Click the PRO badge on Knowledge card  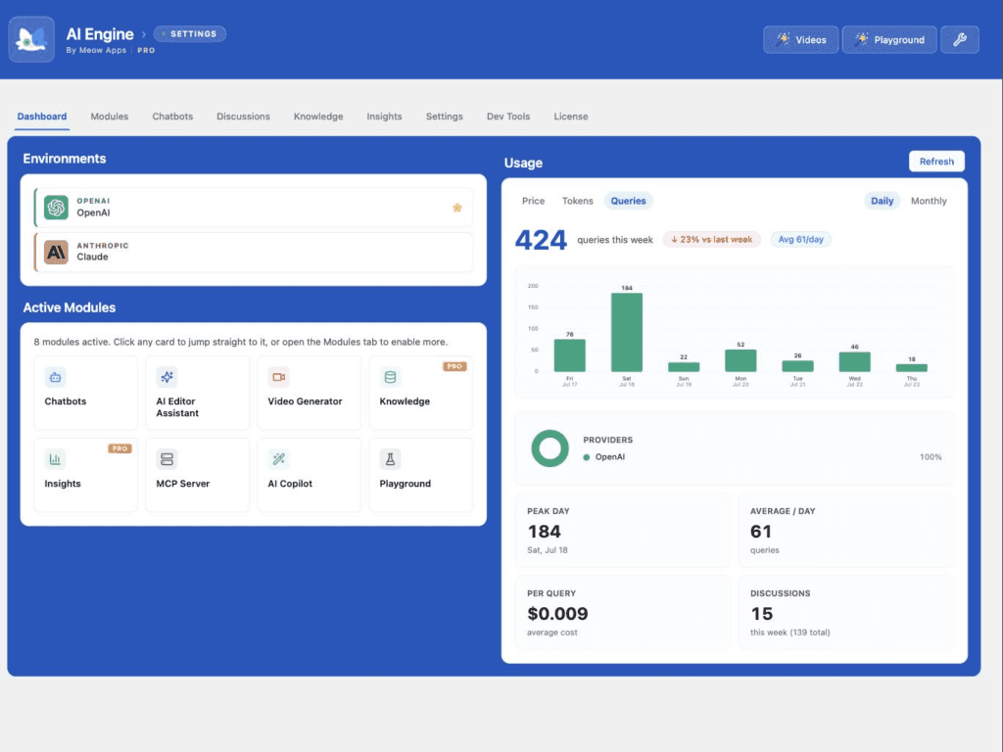[x=454, y=366]
